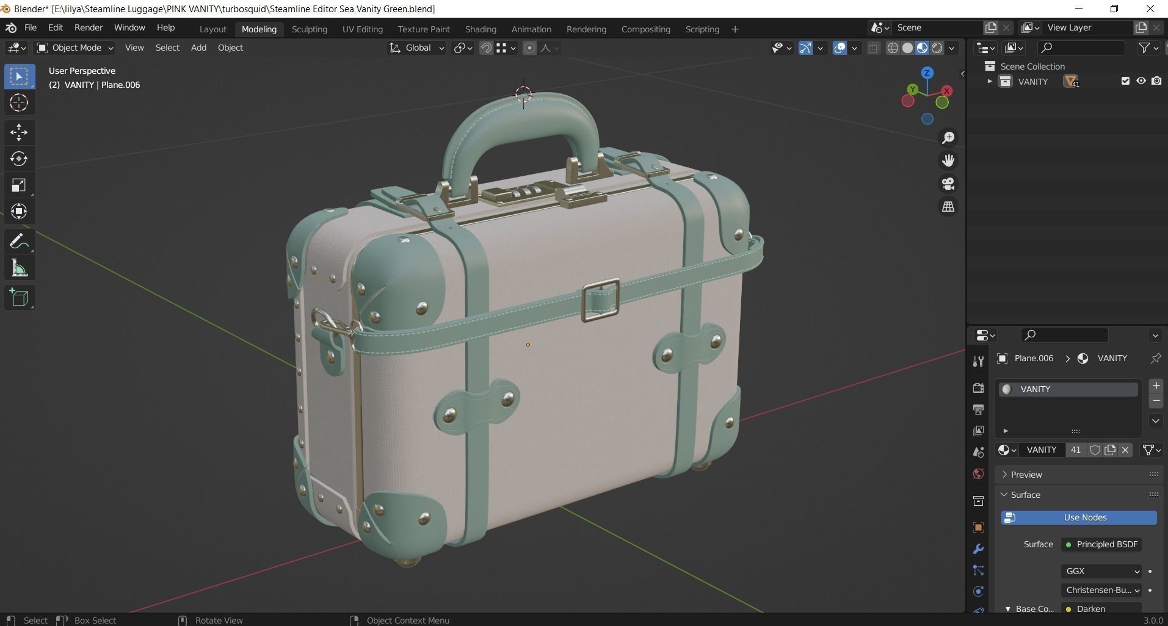Open Global transform orientation dropdown
This screenshot has height=626, width=1168.
[416, 48]
